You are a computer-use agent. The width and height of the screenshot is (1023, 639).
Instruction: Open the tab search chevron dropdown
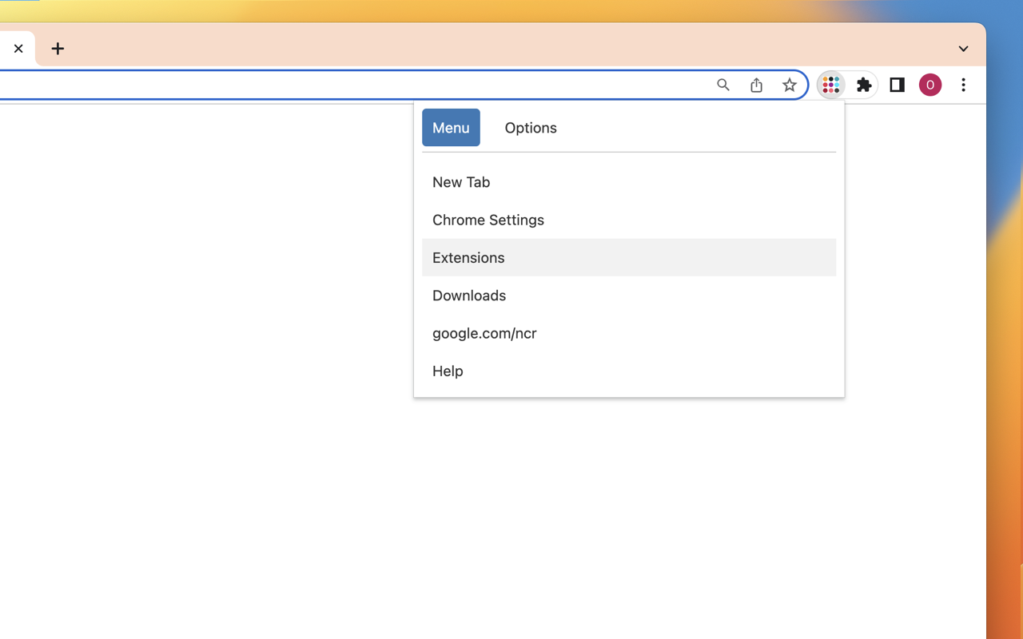[963, 49]
